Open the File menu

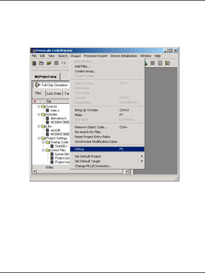click(x=34, y=56)
